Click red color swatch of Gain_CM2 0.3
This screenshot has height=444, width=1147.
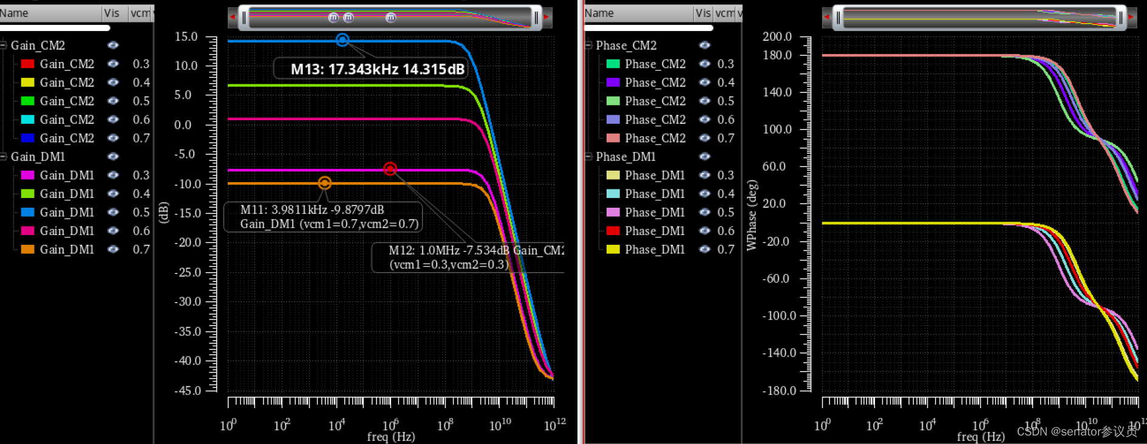click(27, 64)
